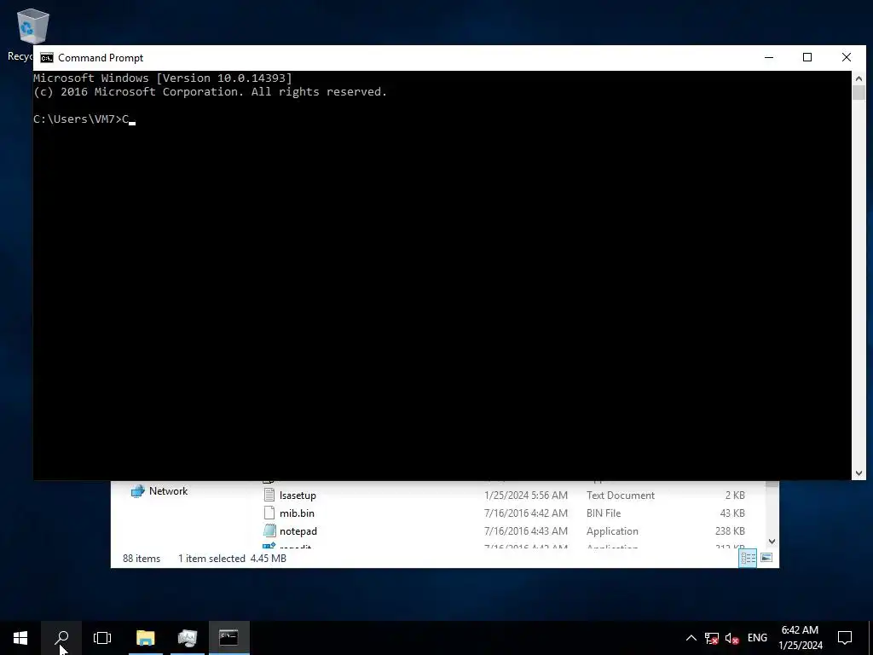This screenshot has width=873, height=655.
Task: Click 'Text Document' type cell for lsasetup
Action: [621, 496]
